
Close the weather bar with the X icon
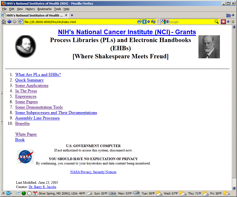[x=3, y=193]
